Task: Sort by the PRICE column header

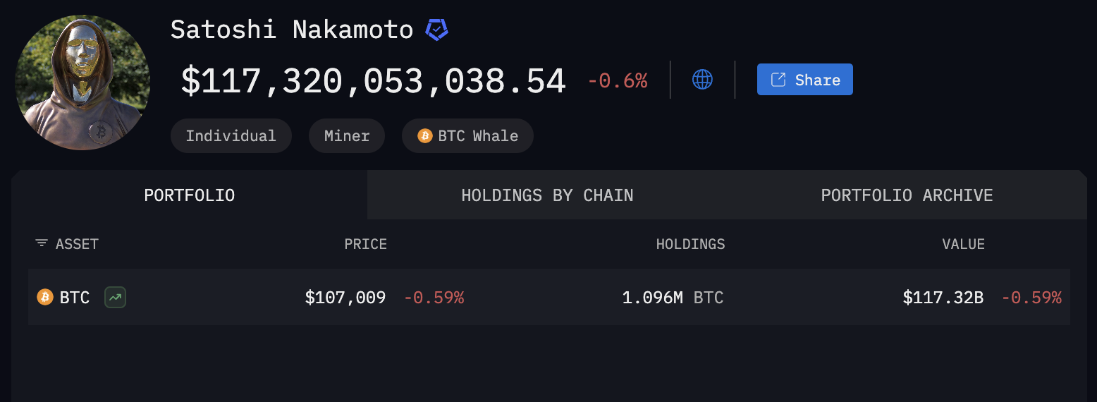Action: tap(365, 244)
